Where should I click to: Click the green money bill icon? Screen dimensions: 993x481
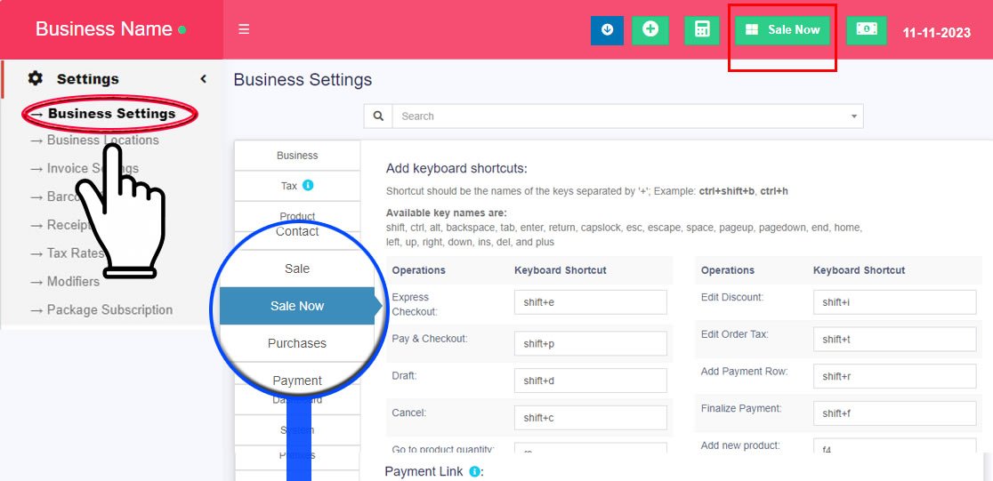(866, 29)
